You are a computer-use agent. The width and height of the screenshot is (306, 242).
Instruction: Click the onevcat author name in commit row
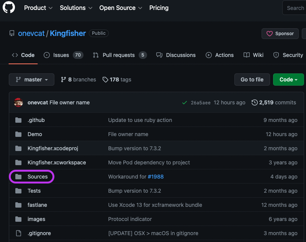coord(38,102)
